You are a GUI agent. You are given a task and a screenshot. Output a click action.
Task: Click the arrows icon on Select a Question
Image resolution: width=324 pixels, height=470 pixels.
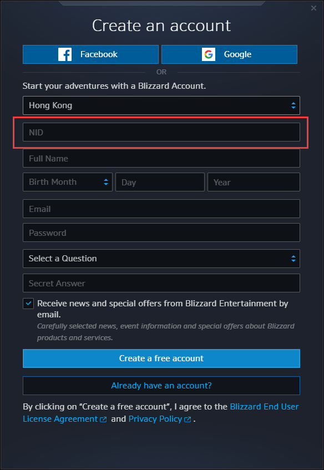coord(293,259)
